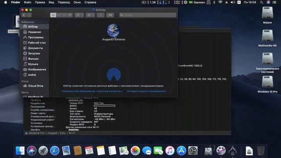Open Изображения in the sidebar
The height and width of the screenshot is (158, 281).
pos(34,69)
